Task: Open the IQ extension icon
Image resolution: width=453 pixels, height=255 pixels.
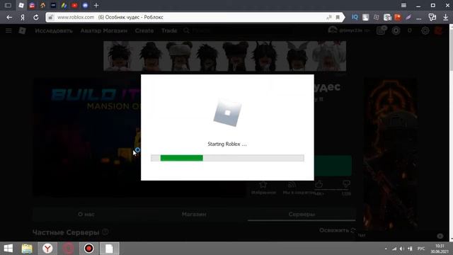Action: click(355, 17)
